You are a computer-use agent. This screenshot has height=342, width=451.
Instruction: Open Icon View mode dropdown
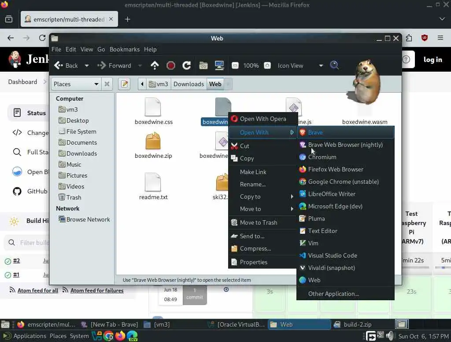(300, 65)
